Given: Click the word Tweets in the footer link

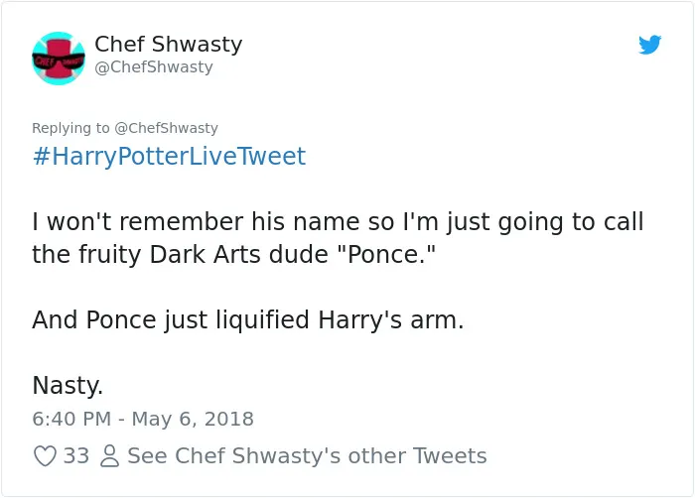Looking at the screenshot, I should click(x=450, y=456).
